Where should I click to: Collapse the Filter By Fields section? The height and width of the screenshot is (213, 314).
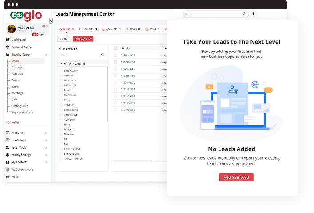click(x=61, y=64)
